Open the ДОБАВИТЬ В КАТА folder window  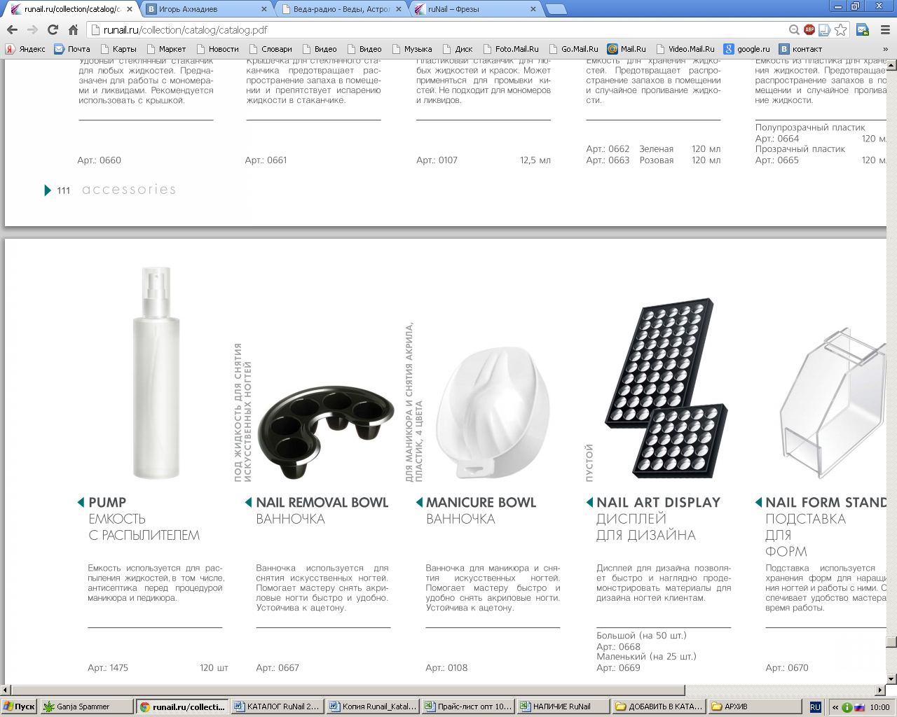658,706
